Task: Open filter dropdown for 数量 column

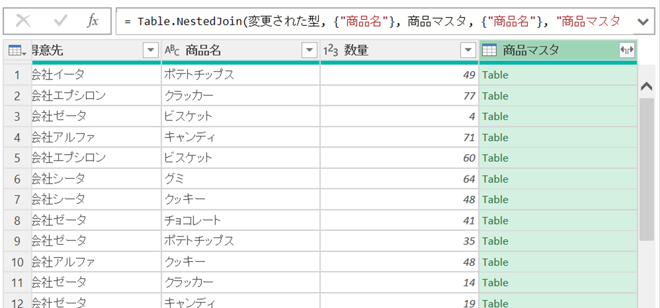Action: click(468, 51)
